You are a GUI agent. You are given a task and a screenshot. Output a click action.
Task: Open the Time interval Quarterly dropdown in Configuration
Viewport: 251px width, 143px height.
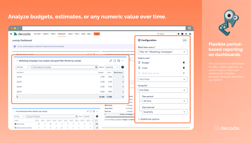[x=165, y=112]
